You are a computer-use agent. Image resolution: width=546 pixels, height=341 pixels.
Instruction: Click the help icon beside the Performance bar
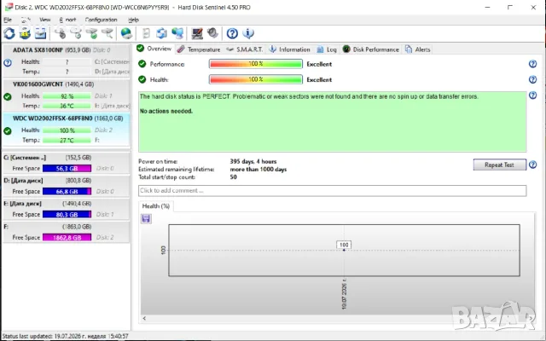(532, 64)
